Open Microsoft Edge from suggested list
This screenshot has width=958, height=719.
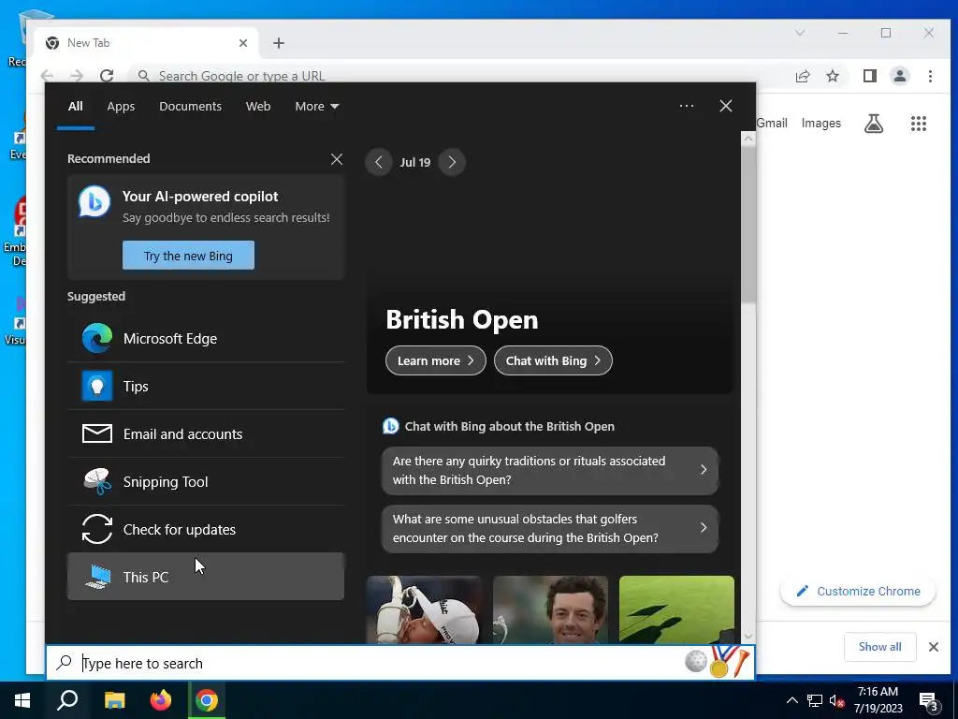(205, 339)
